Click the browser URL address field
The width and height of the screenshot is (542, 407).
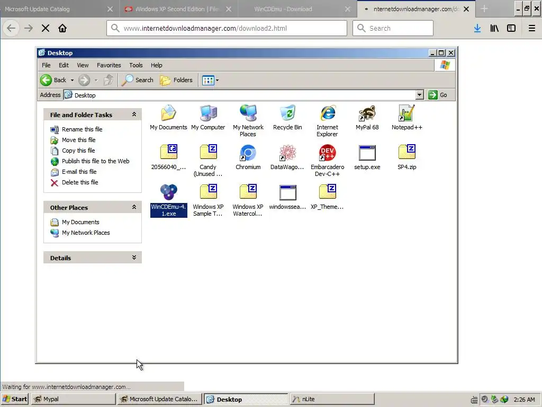click(227, 29)
